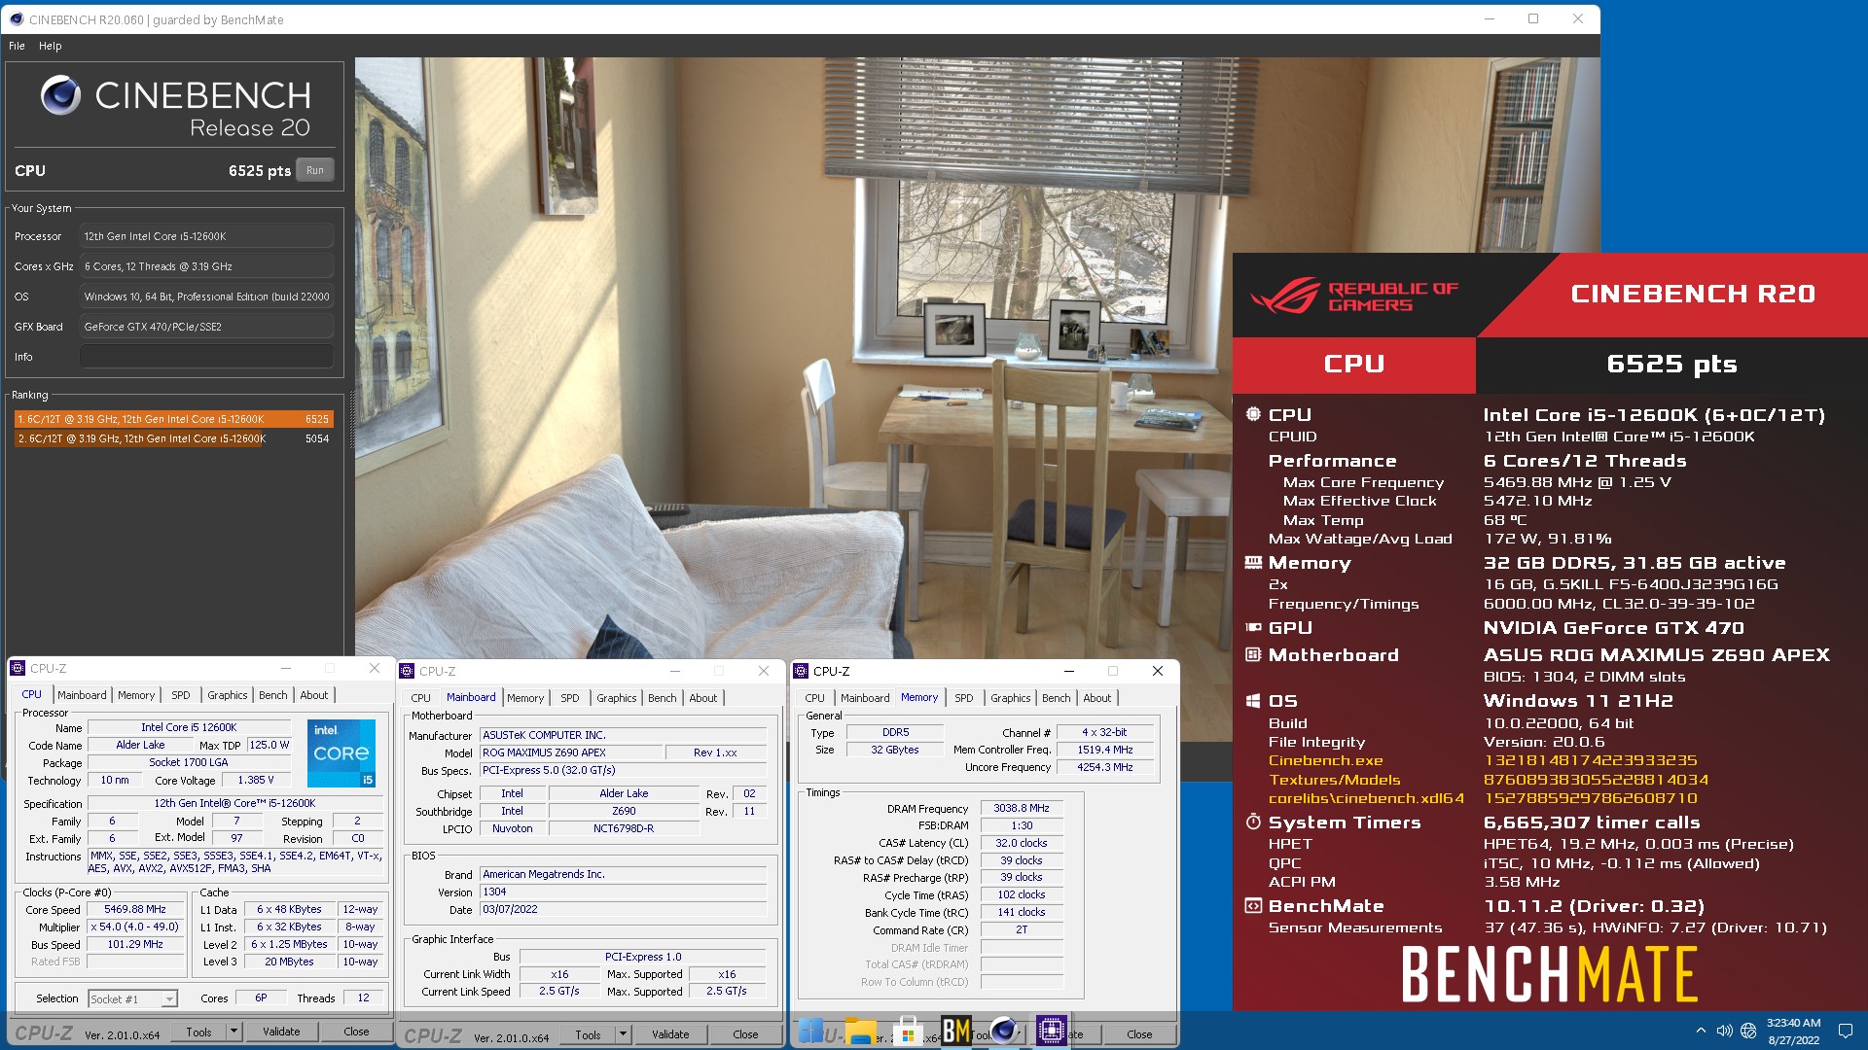Switch to Bench tab in CPU-Z Processor window

(x=273, y=695)
